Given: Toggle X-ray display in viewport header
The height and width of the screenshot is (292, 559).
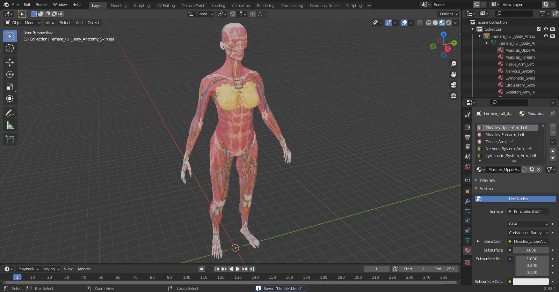Looking at the screenshot, I should coord(420,23).
